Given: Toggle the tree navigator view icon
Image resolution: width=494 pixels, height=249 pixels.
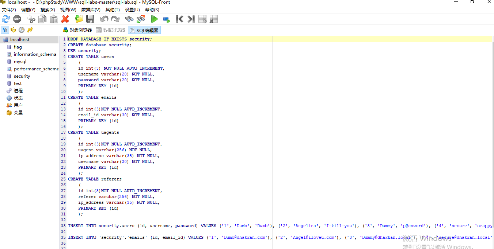Looking at the screenshot, I should [5, 30].
